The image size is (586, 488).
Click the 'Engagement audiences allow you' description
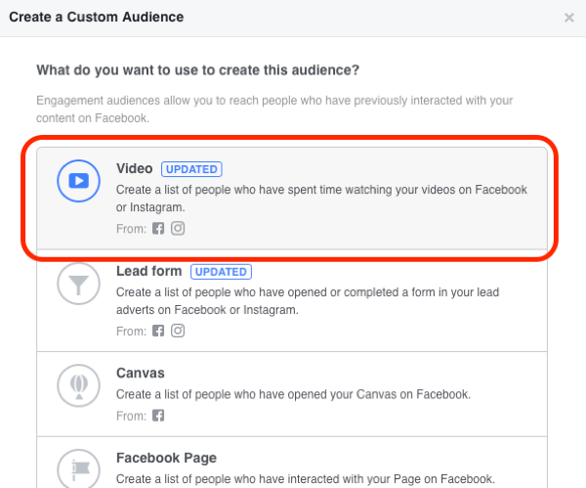274,110
